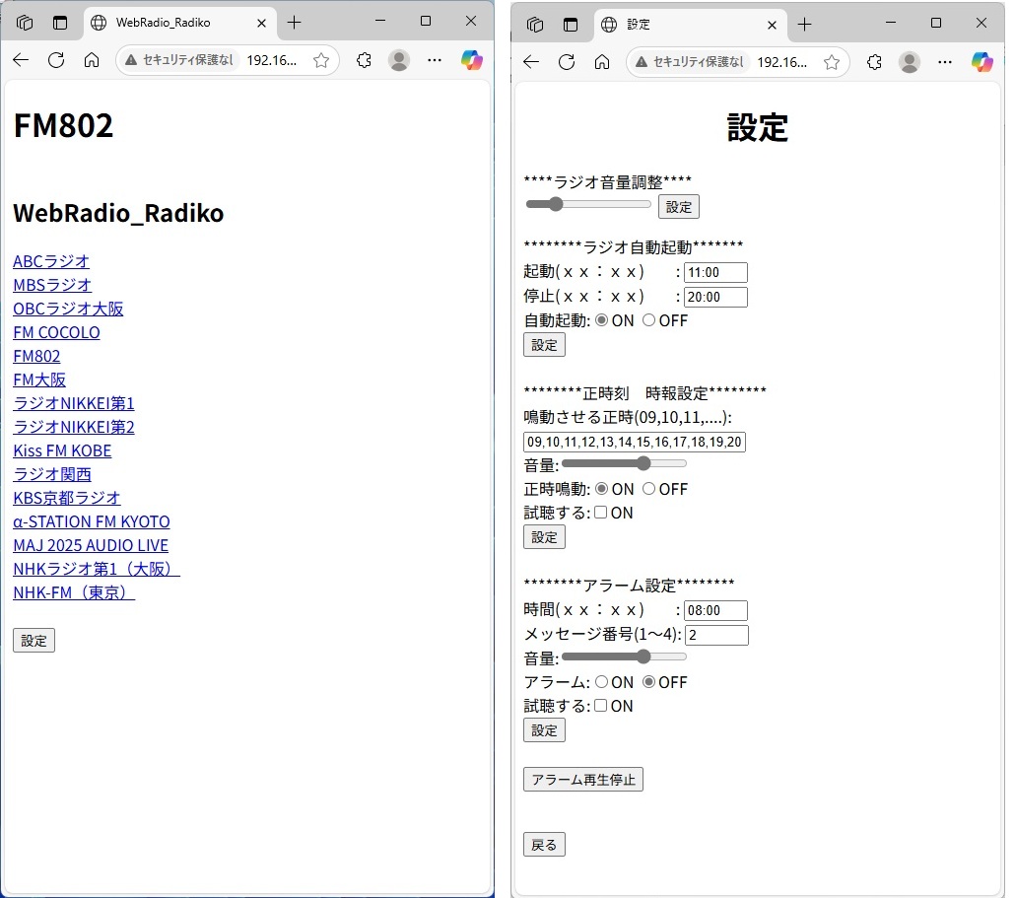Adjust the ラジオ音量調整 slider
Viewport: 1015px width, 898px height.
point(588,205)
